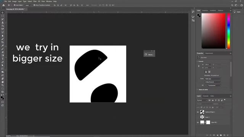Switch to the Swatches tab
This screenshot has width=244, height=137.
[x=205, y=11]
